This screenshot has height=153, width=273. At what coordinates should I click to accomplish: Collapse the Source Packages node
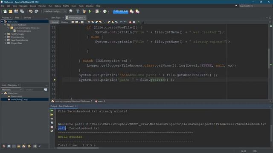(x=5, y=25)
